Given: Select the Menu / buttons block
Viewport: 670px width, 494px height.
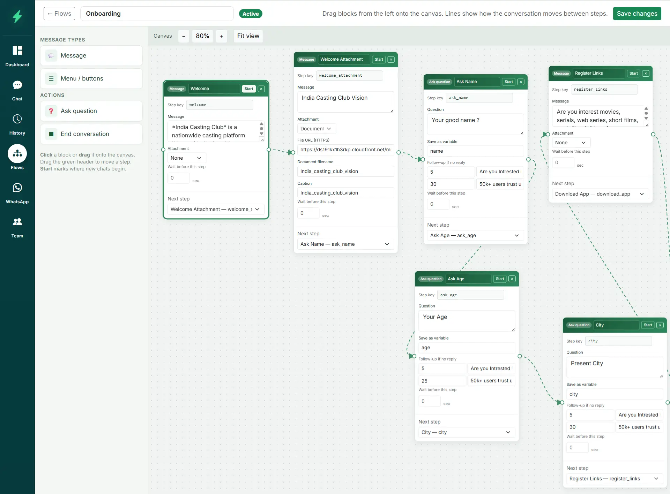Looking at the screenshot, I should (x=91, y=78).
